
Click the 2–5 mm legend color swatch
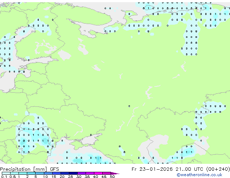coord(31,173)
